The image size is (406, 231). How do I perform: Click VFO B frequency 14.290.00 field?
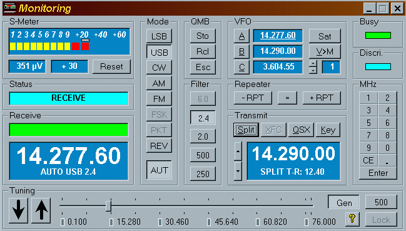pyautogui.click(x=278, y=51)
